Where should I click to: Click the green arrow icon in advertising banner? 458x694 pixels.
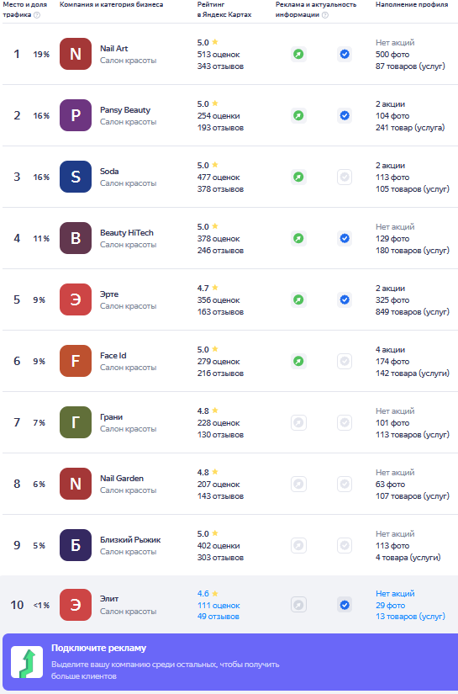(27, 662)
